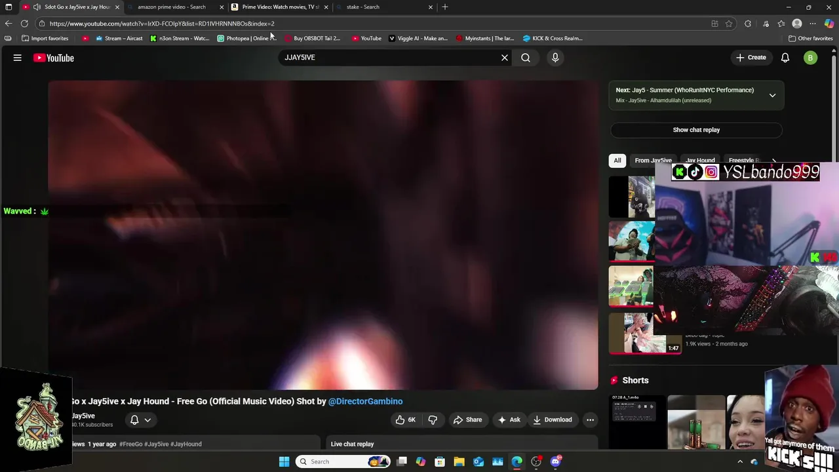Open the @DirectorGambino channel link
Viewport: 839px width, 472px height.
pyautogui.click(x=365, y=401)
